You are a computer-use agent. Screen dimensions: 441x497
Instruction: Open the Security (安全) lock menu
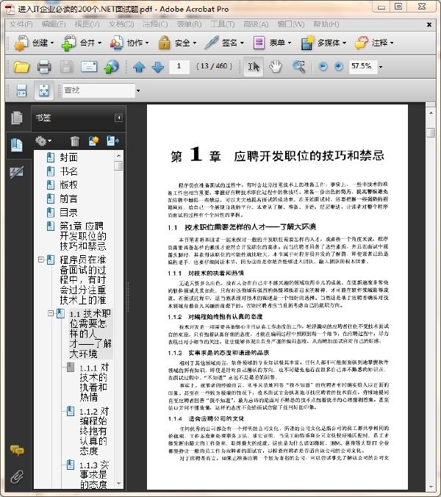[177, 43]
